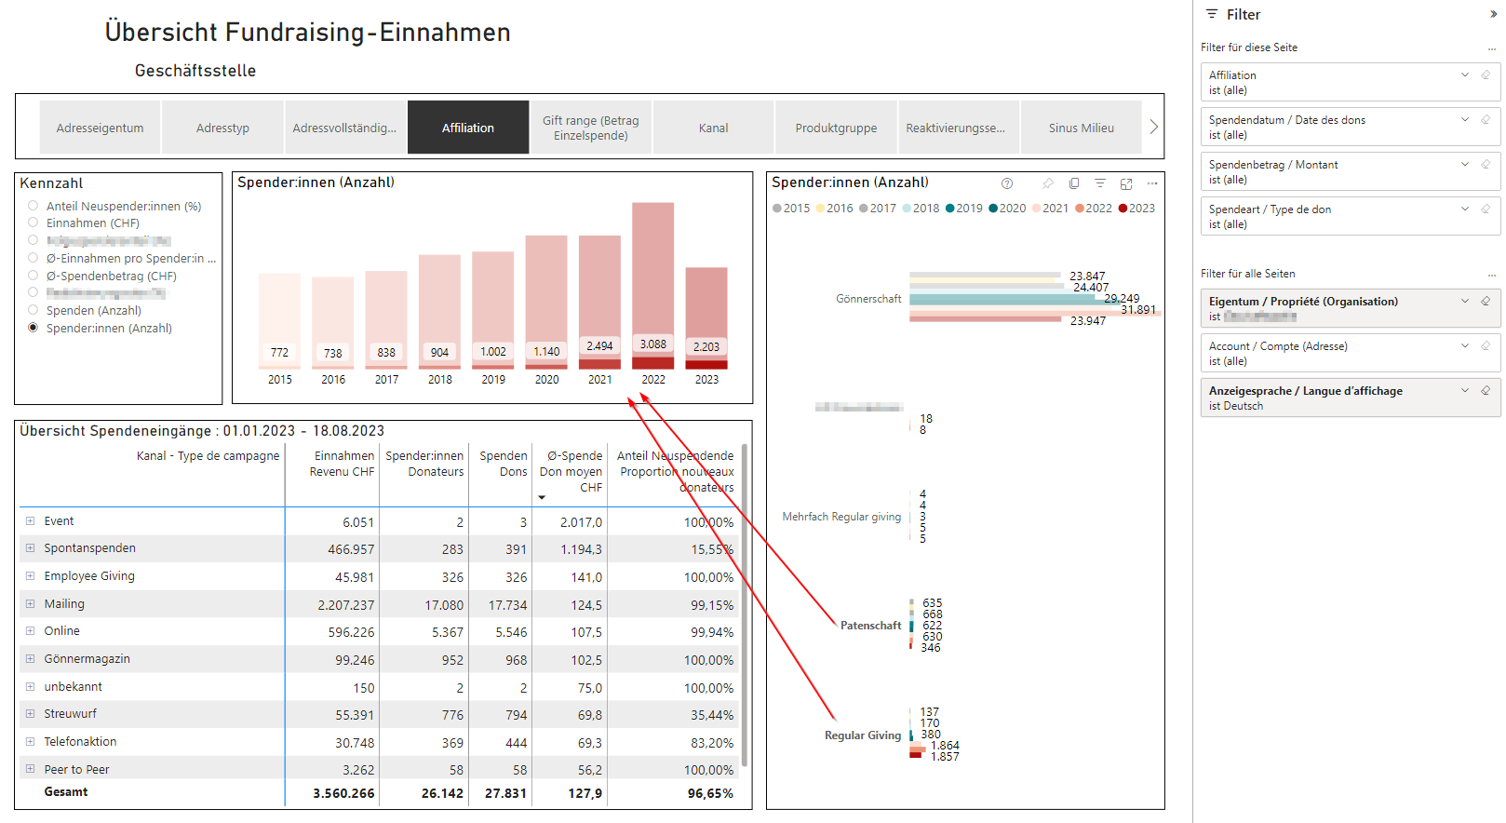Open options for 'Filter für diese Seite'
Image resolution: width=1506 pixels, height=823 pixels.
[1492, 47]
